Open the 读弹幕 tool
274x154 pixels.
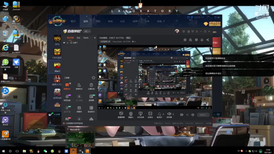pyautogui.click(x=91, y=98)
